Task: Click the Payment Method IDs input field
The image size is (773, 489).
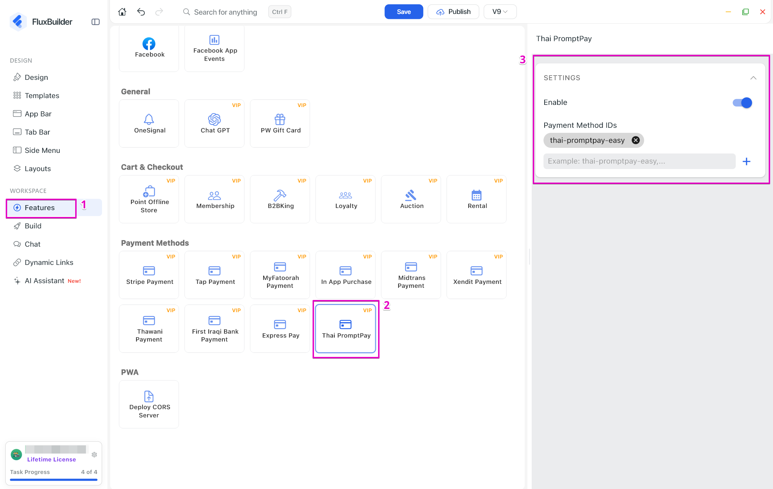Action: click(x=639, y=161)
